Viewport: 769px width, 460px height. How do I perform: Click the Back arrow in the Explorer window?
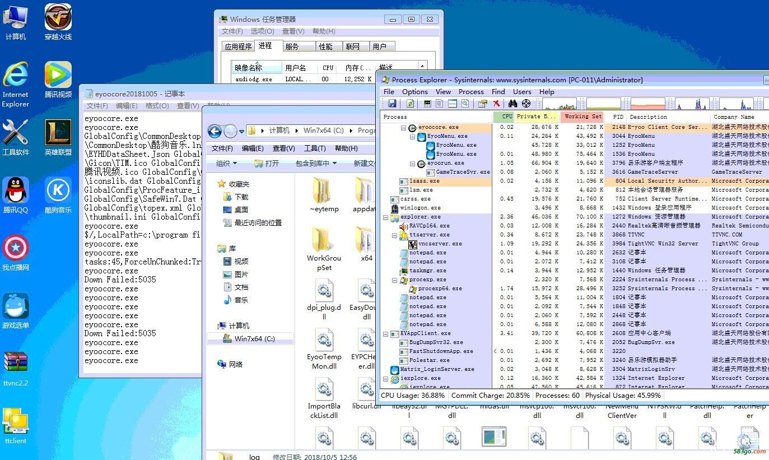point(215,131)
